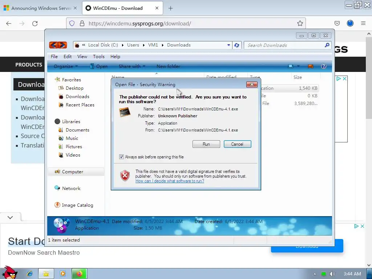Click the search magnifier icon in Explorer
This screenshot has height=279, width=372.
tap(327, 45)
